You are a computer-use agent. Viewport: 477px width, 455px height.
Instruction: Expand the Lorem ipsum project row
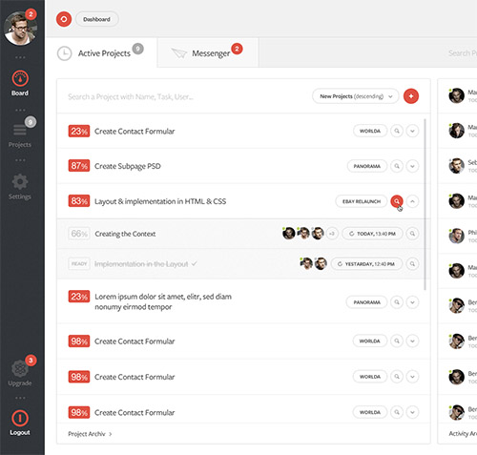coord(412,302)
